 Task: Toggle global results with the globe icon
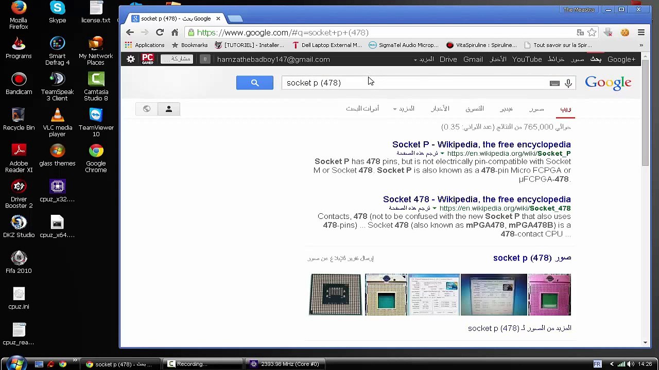pos(147,109)
